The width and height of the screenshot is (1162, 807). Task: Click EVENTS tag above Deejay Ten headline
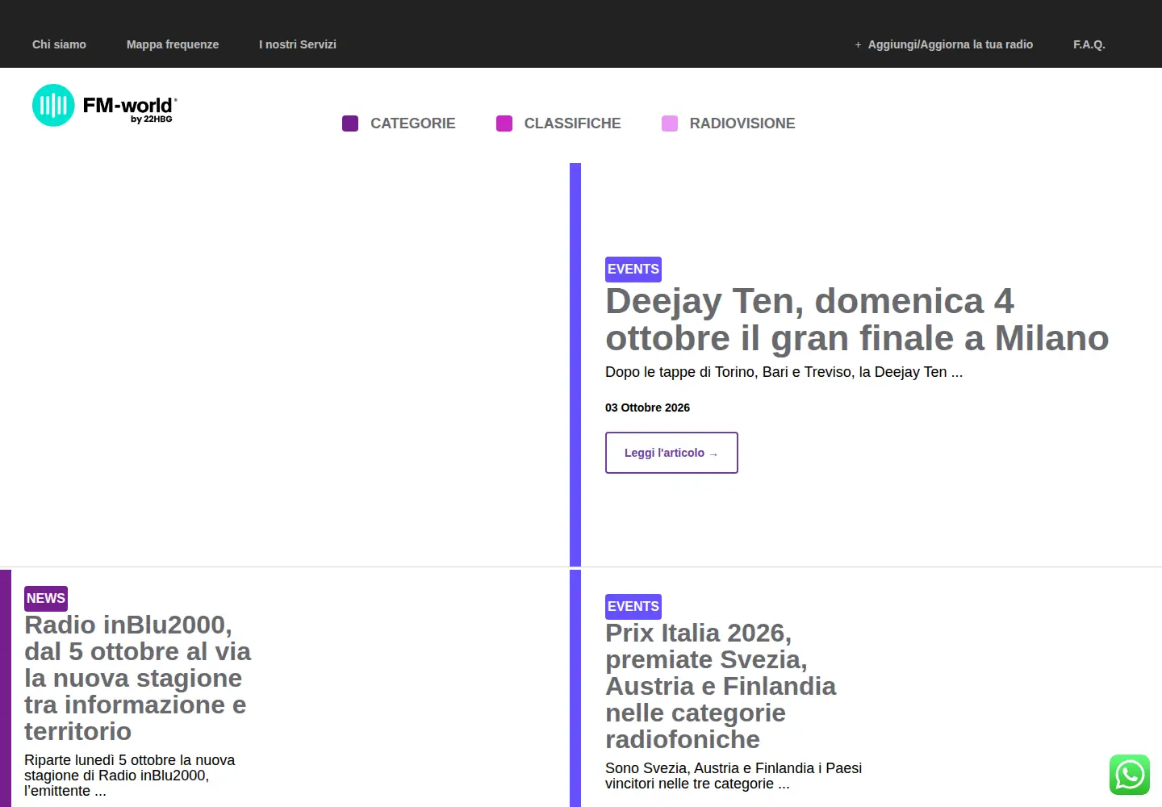[x=633, y=270]
